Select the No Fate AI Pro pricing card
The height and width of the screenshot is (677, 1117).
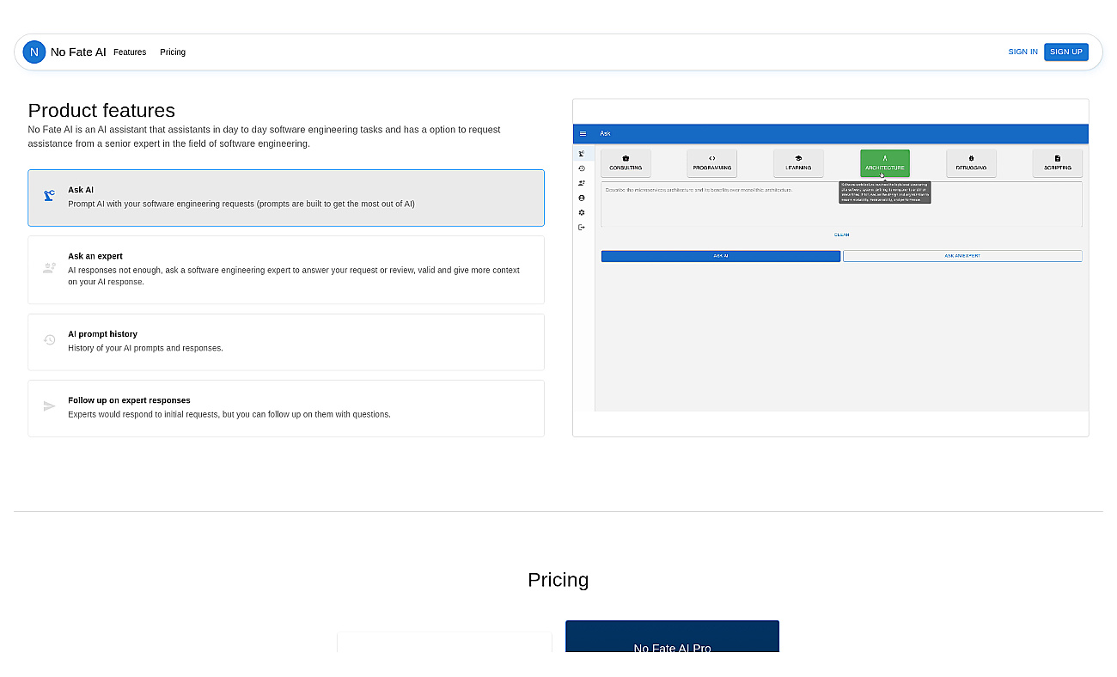tap(672, 637)
